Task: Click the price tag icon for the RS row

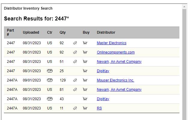Action: pyautogui.click(x=75, y=108)
